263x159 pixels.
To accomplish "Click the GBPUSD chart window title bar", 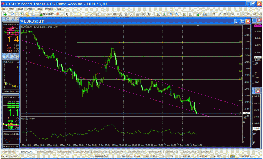I will (x=10, y=19).
